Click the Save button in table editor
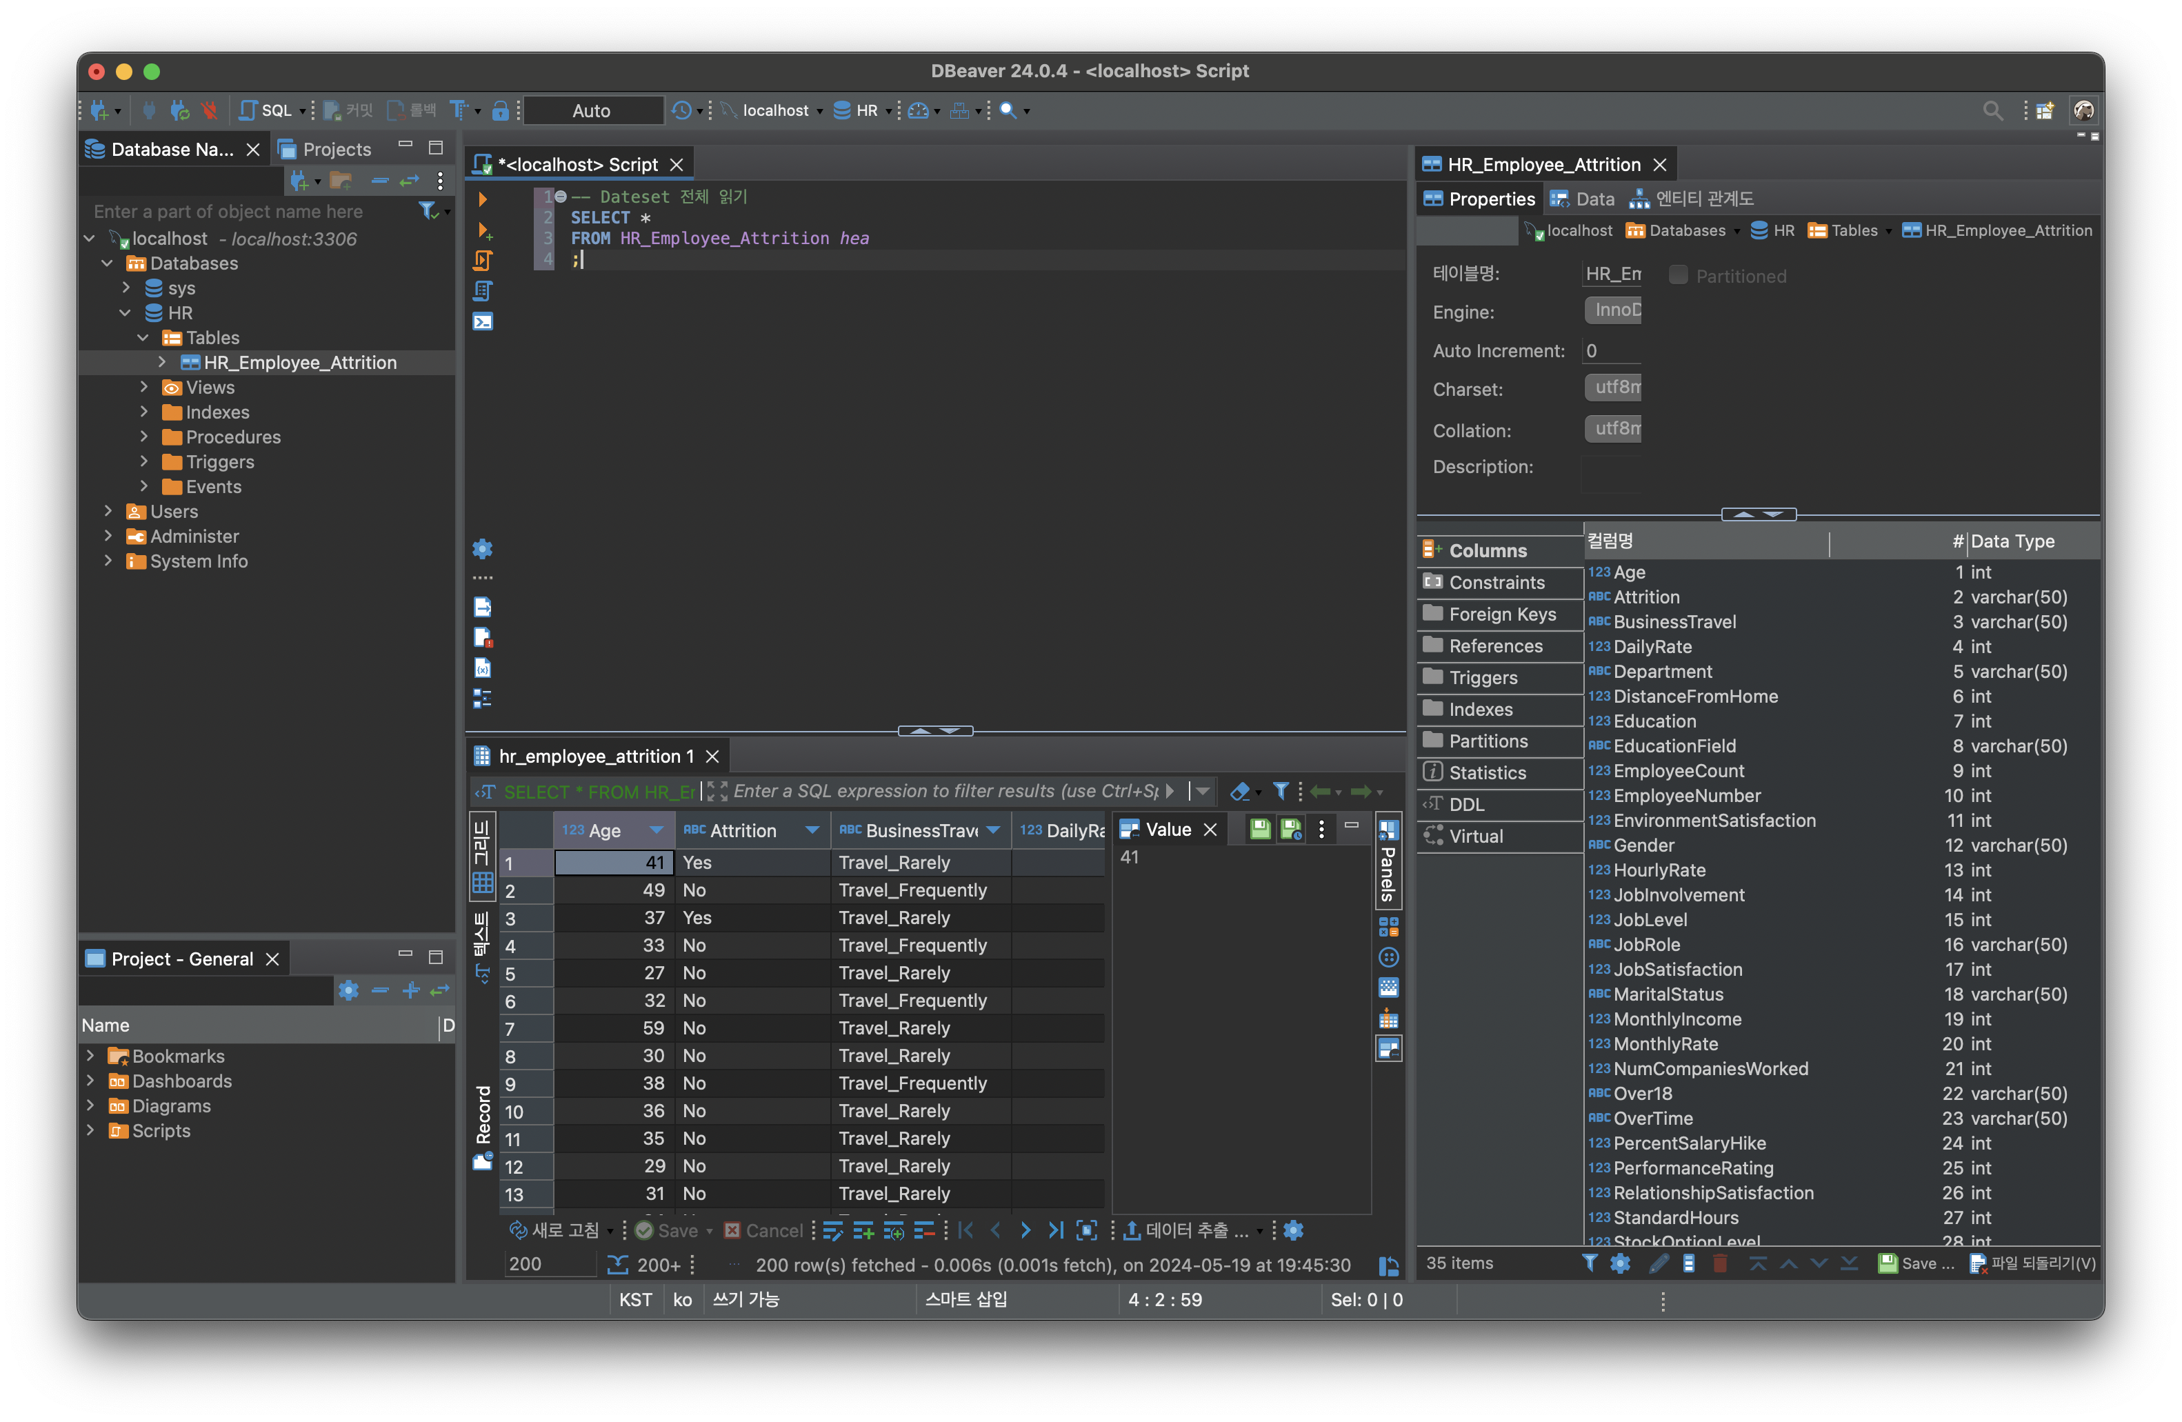The height and width of the screenshot is (1422, 2182). tap(1915, 1263)
